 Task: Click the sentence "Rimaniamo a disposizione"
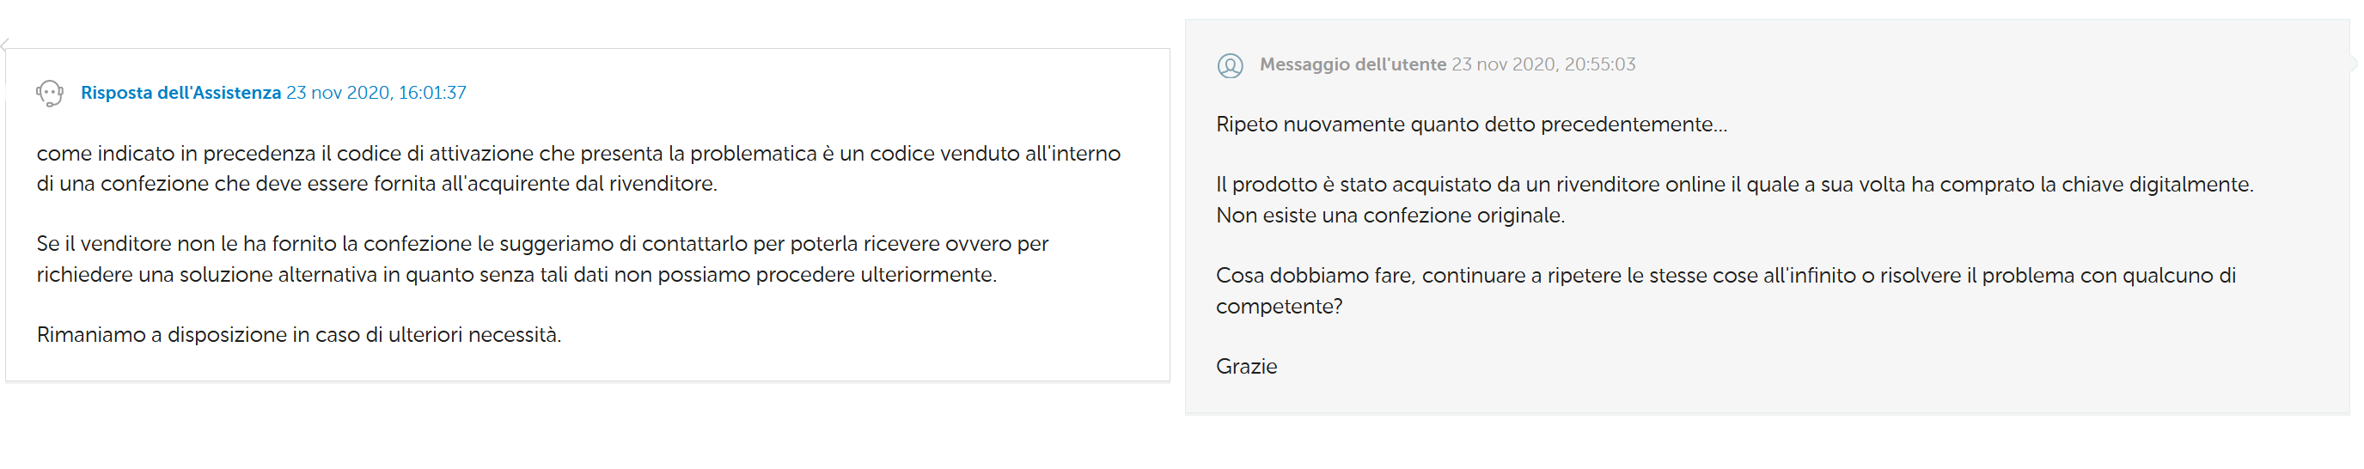[x=298, y=335]
